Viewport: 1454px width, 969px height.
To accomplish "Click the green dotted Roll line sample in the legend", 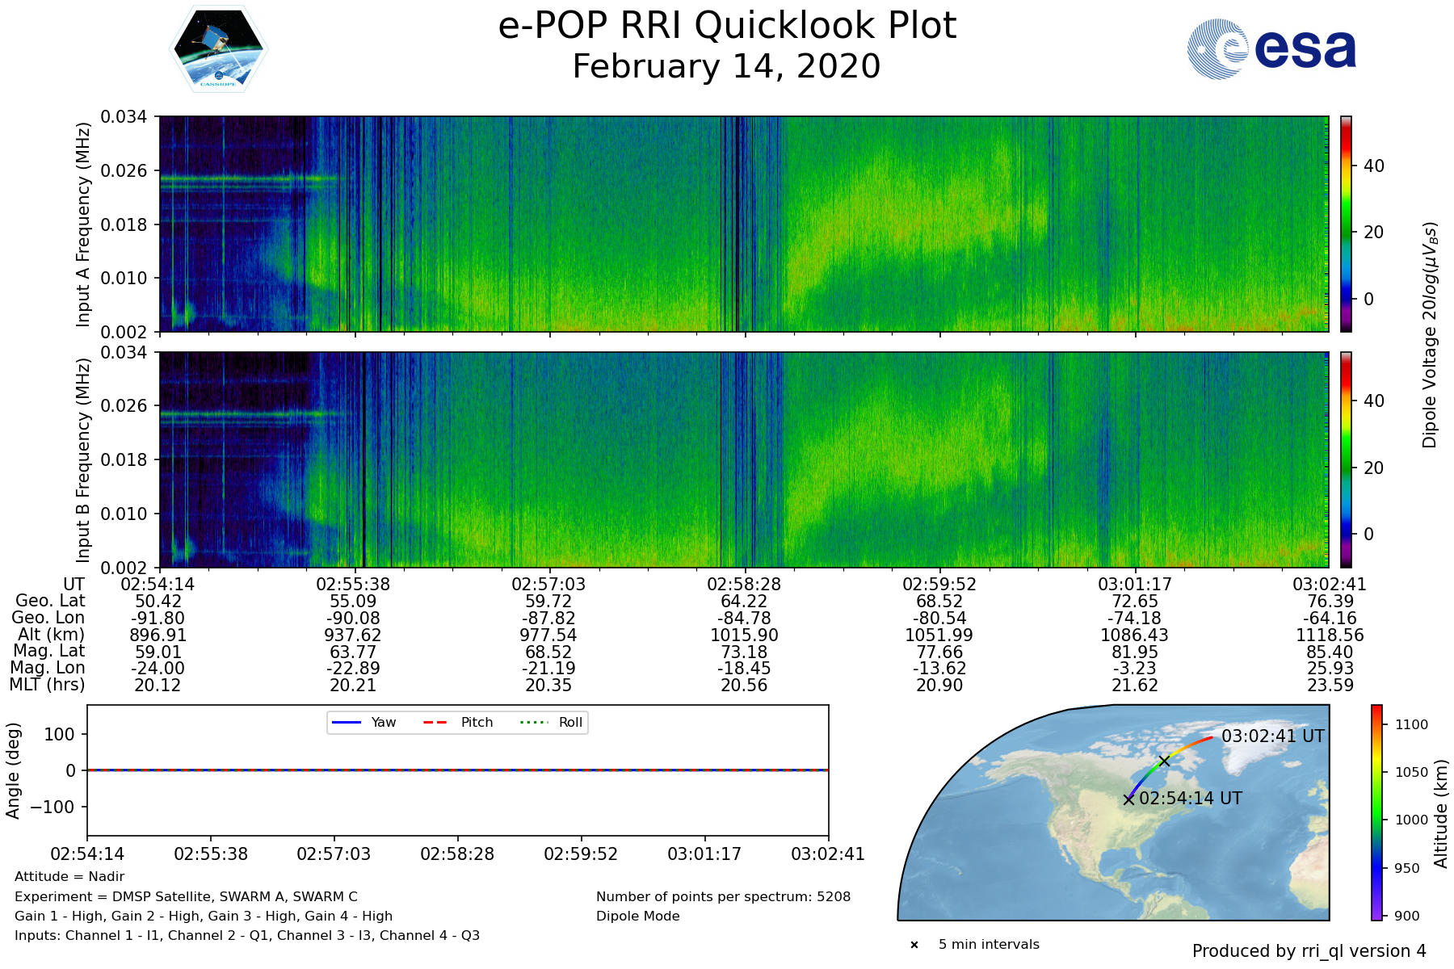I will [533, 723].
